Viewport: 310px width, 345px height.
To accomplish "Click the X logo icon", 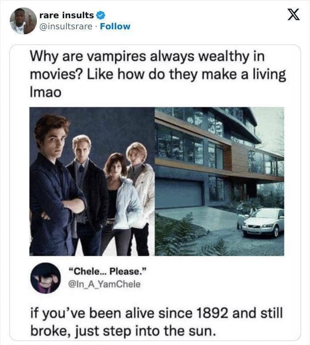I will (294, 15).
